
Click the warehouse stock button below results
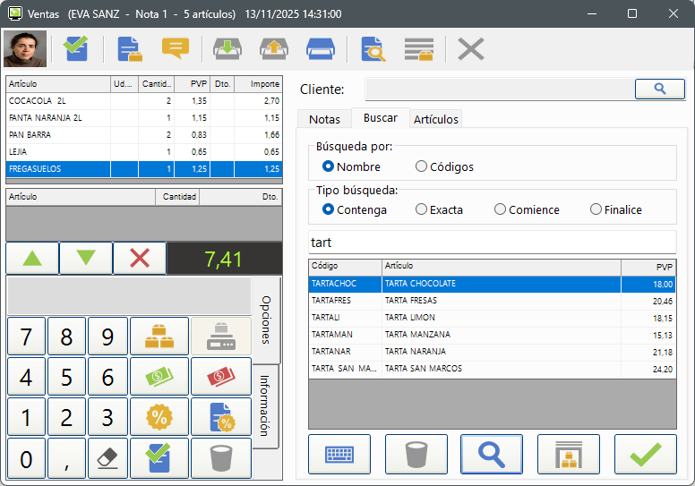tap(568, 454)
